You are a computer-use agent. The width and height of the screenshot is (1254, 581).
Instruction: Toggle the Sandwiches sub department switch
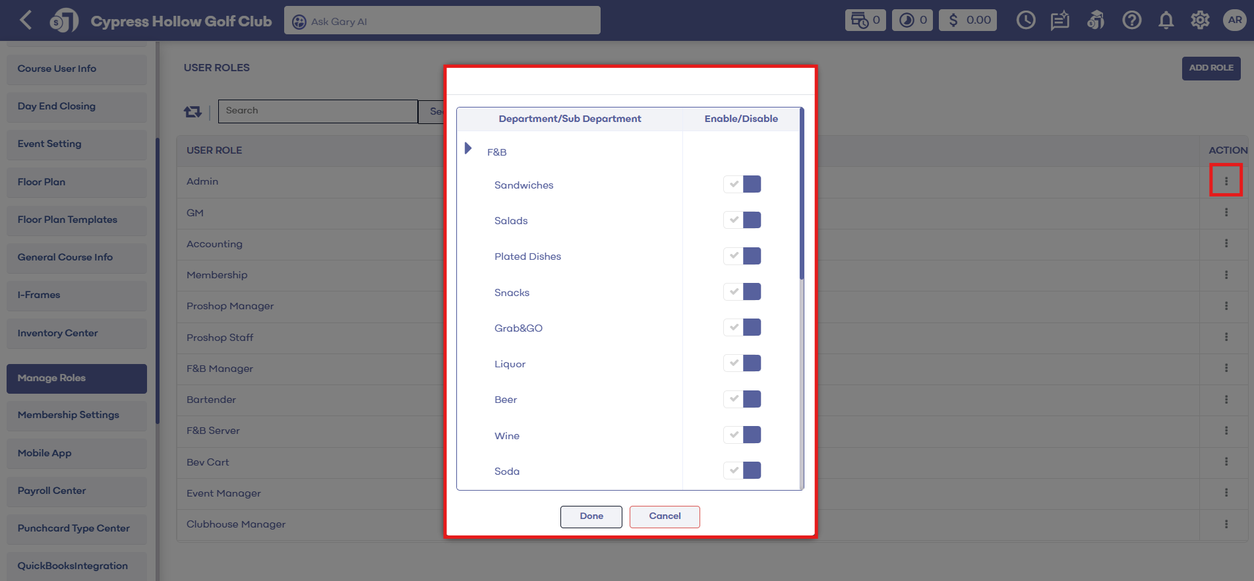coord(742,185)
